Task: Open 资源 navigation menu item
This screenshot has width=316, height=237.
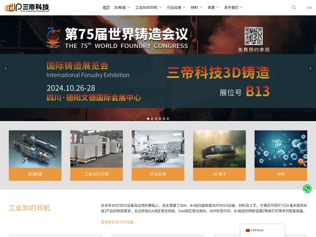Action: pyautogui.click(x=211, y=7)
